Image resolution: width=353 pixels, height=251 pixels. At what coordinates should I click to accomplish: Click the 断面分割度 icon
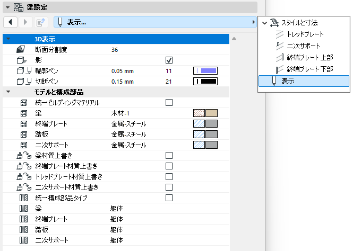pos(21,49)
